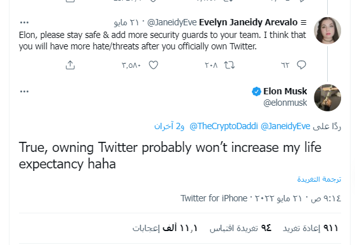View the 94 quote tweets list
Image resolution: width=355 pixels, height=245 pixels.
pyautogui.click(x=240, y=228)
